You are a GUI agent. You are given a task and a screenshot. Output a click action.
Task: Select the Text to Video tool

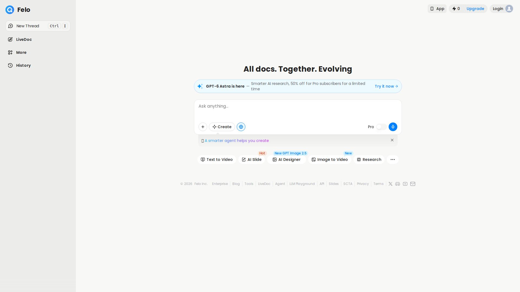(x=217, y=160)
